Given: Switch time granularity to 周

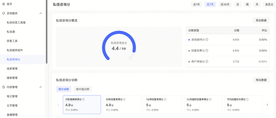Looking at the screenshot, I should pos(247,5).
